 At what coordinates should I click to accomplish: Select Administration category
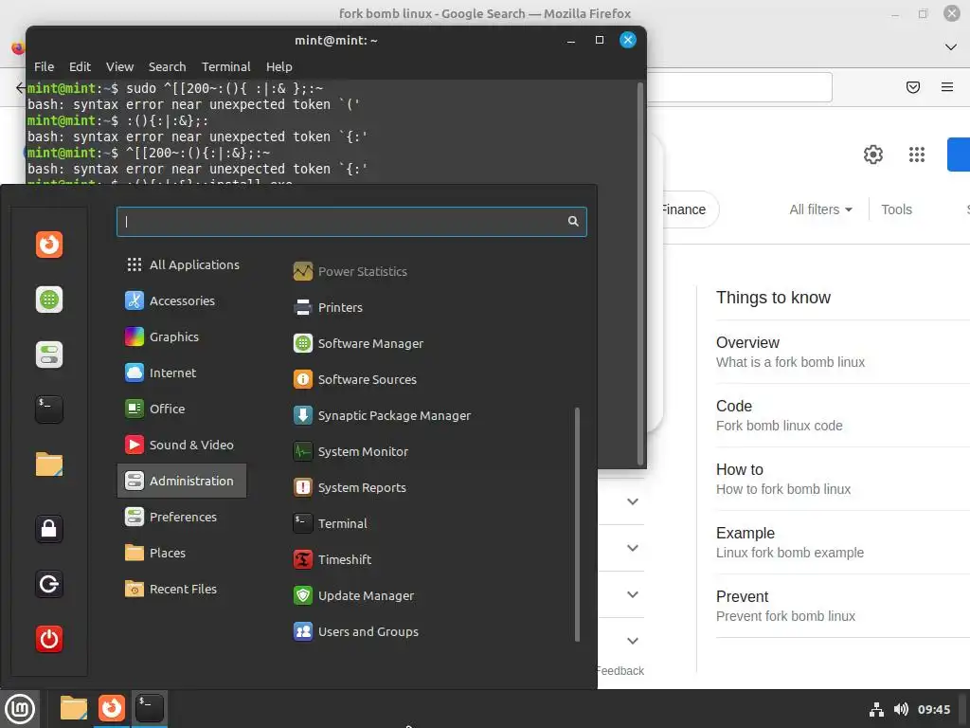[x=182, y=481]
